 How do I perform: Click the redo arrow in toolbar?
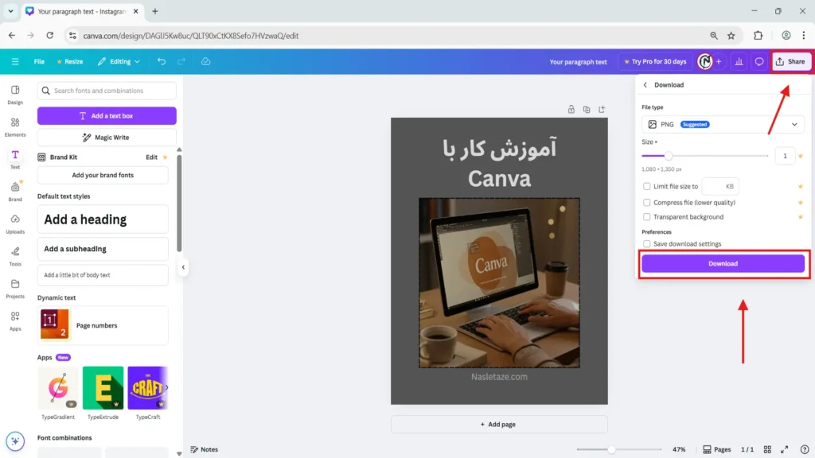point(181,61)
